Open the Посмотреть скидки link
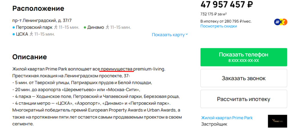The width and height of the screenshot is (292, 128). point(219,26)
